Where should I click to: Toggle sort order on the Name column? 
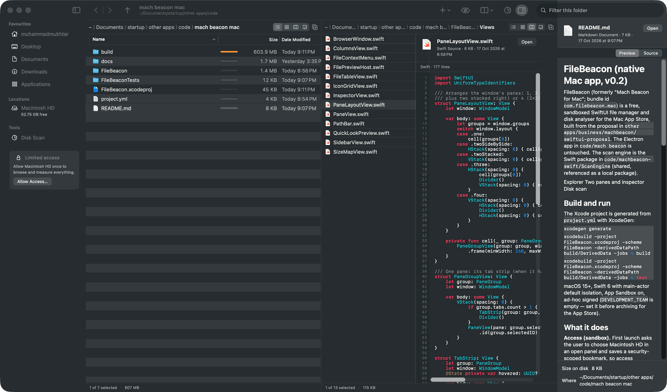[x=153, y=40]
